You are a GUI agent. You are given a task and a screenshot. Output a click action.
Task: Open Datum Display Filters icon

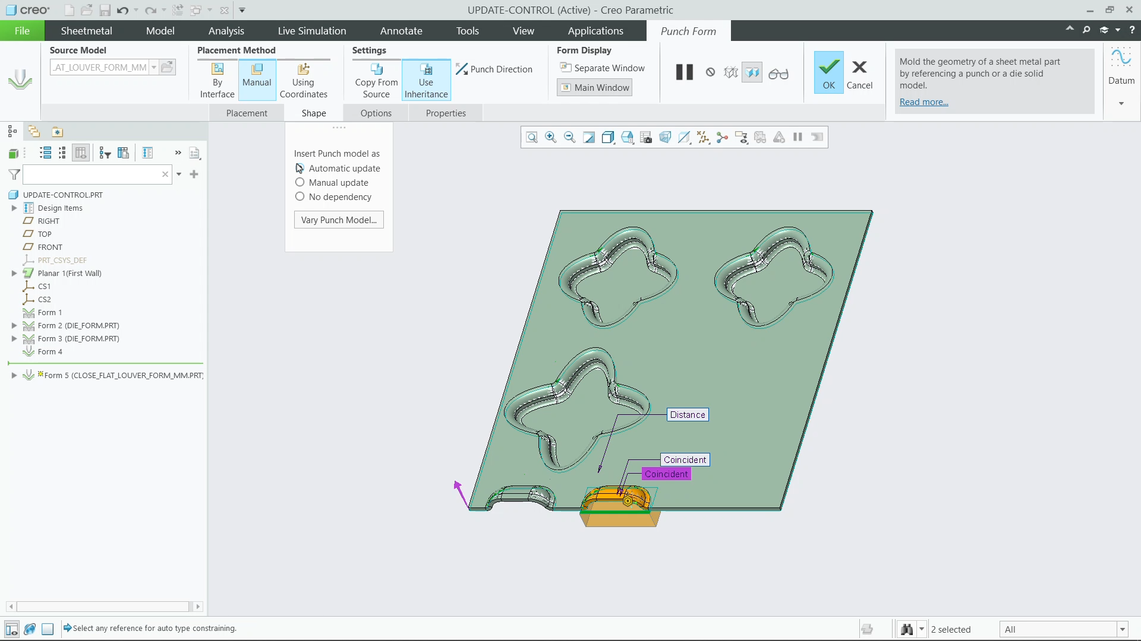(703, 138)
